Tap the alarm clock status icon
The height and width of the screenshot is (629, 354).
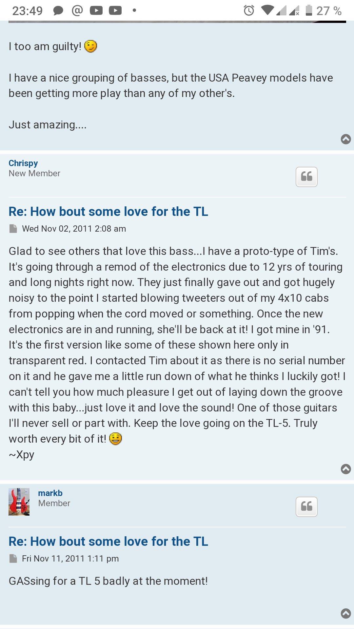pyautogui.click(x=249, y=11)
